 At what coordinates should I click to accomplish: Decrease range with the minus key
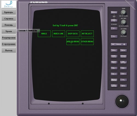[x=113, y=44]
